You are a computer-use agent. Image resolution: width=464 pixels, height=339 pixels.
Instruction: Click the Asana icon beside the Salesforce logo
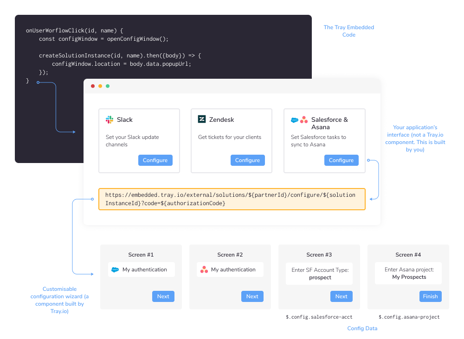(x=304, y=119)
